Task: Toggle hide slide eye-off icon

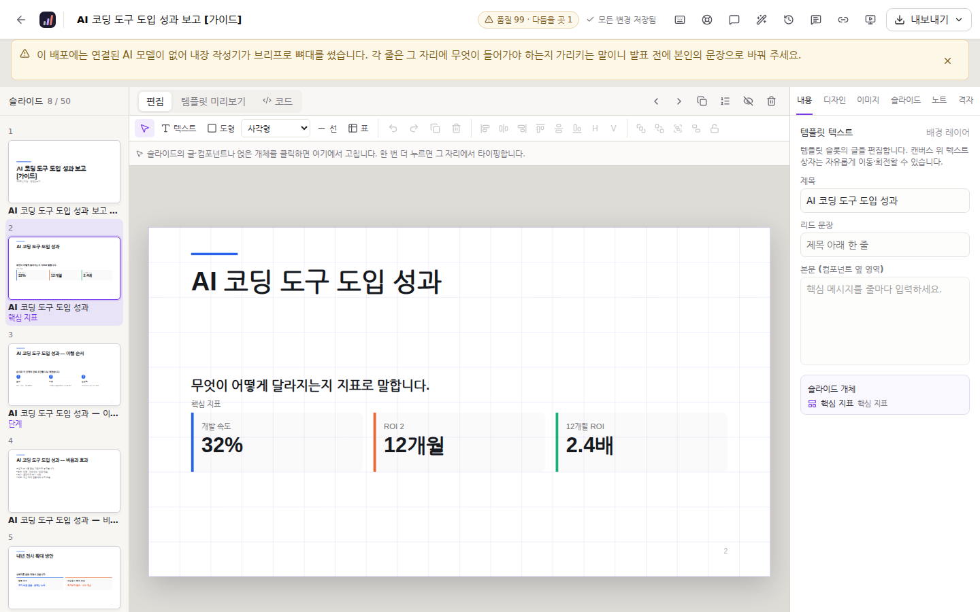Action: click(748, 101)
